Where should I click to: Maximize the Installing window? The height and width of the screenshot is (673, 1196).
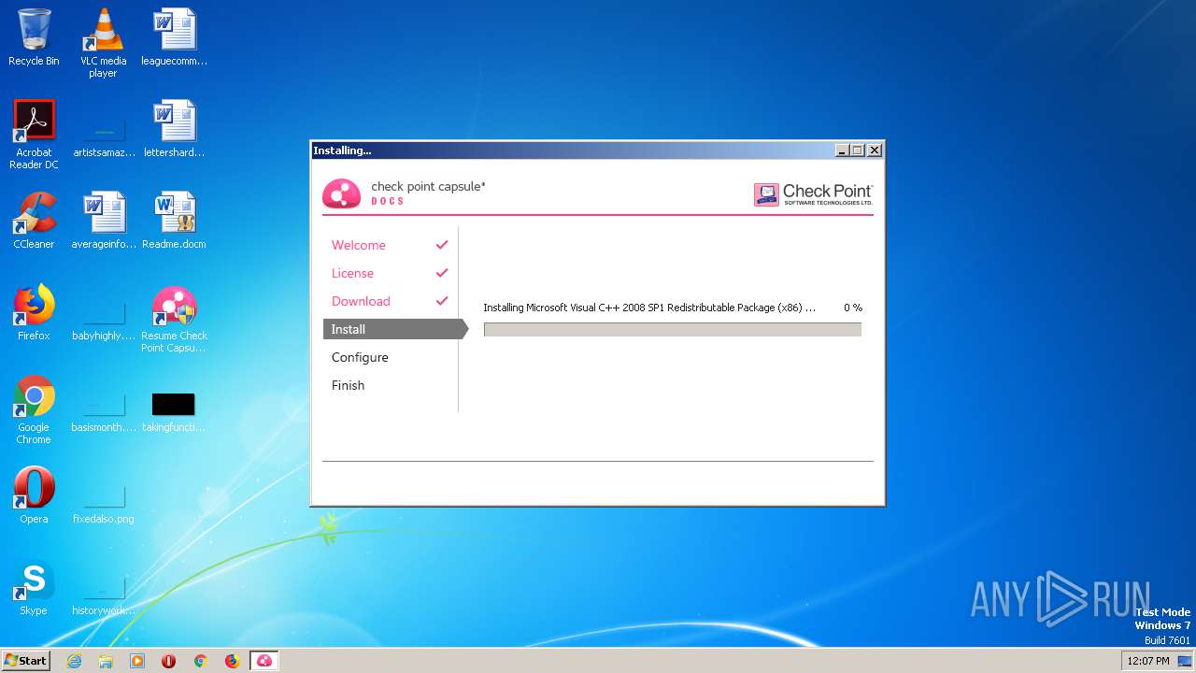[858, 150]
